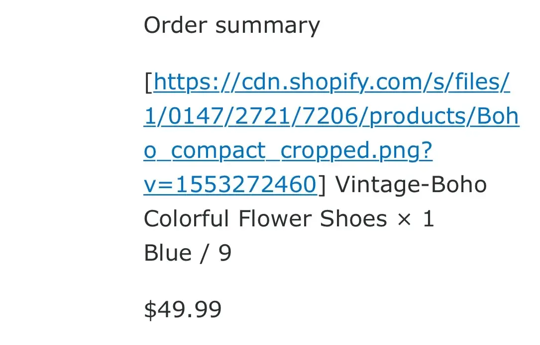540x345 pixels.
Task: Click the quantity 1 after the × symbol
Action: click(429, 219)
